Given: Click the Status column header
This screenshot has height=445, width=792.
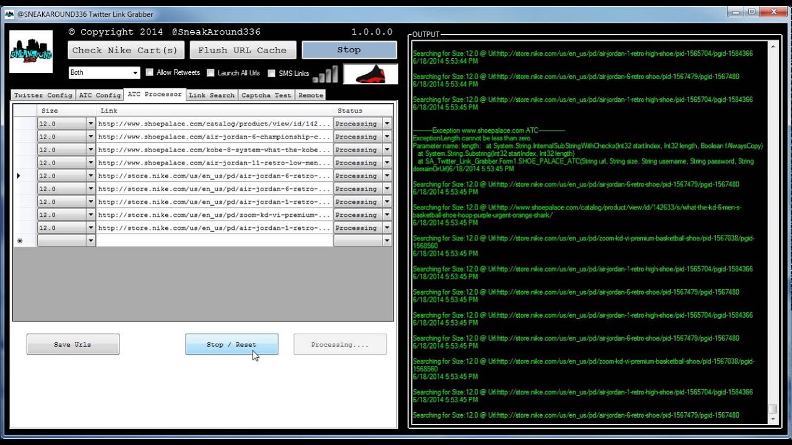Looking at the screenshot, I should pyautogui.click(x=363, y=111).
